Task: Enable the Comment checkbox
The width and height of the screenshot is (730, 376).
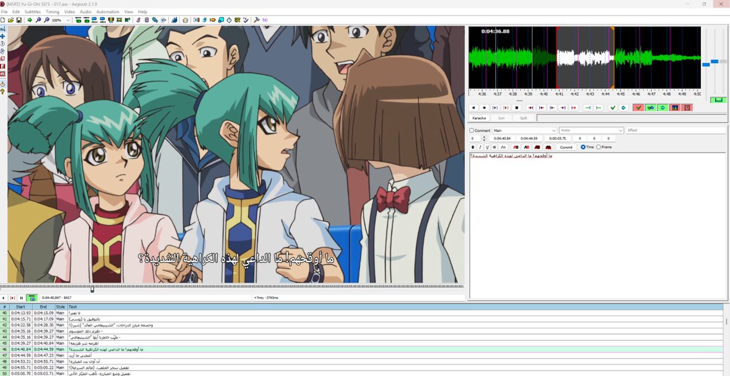Action: tap(472, 131)
